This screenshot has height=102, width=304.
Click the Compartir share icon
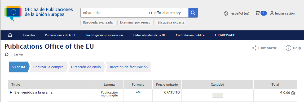pyautogui.click(x=254, y=48)
